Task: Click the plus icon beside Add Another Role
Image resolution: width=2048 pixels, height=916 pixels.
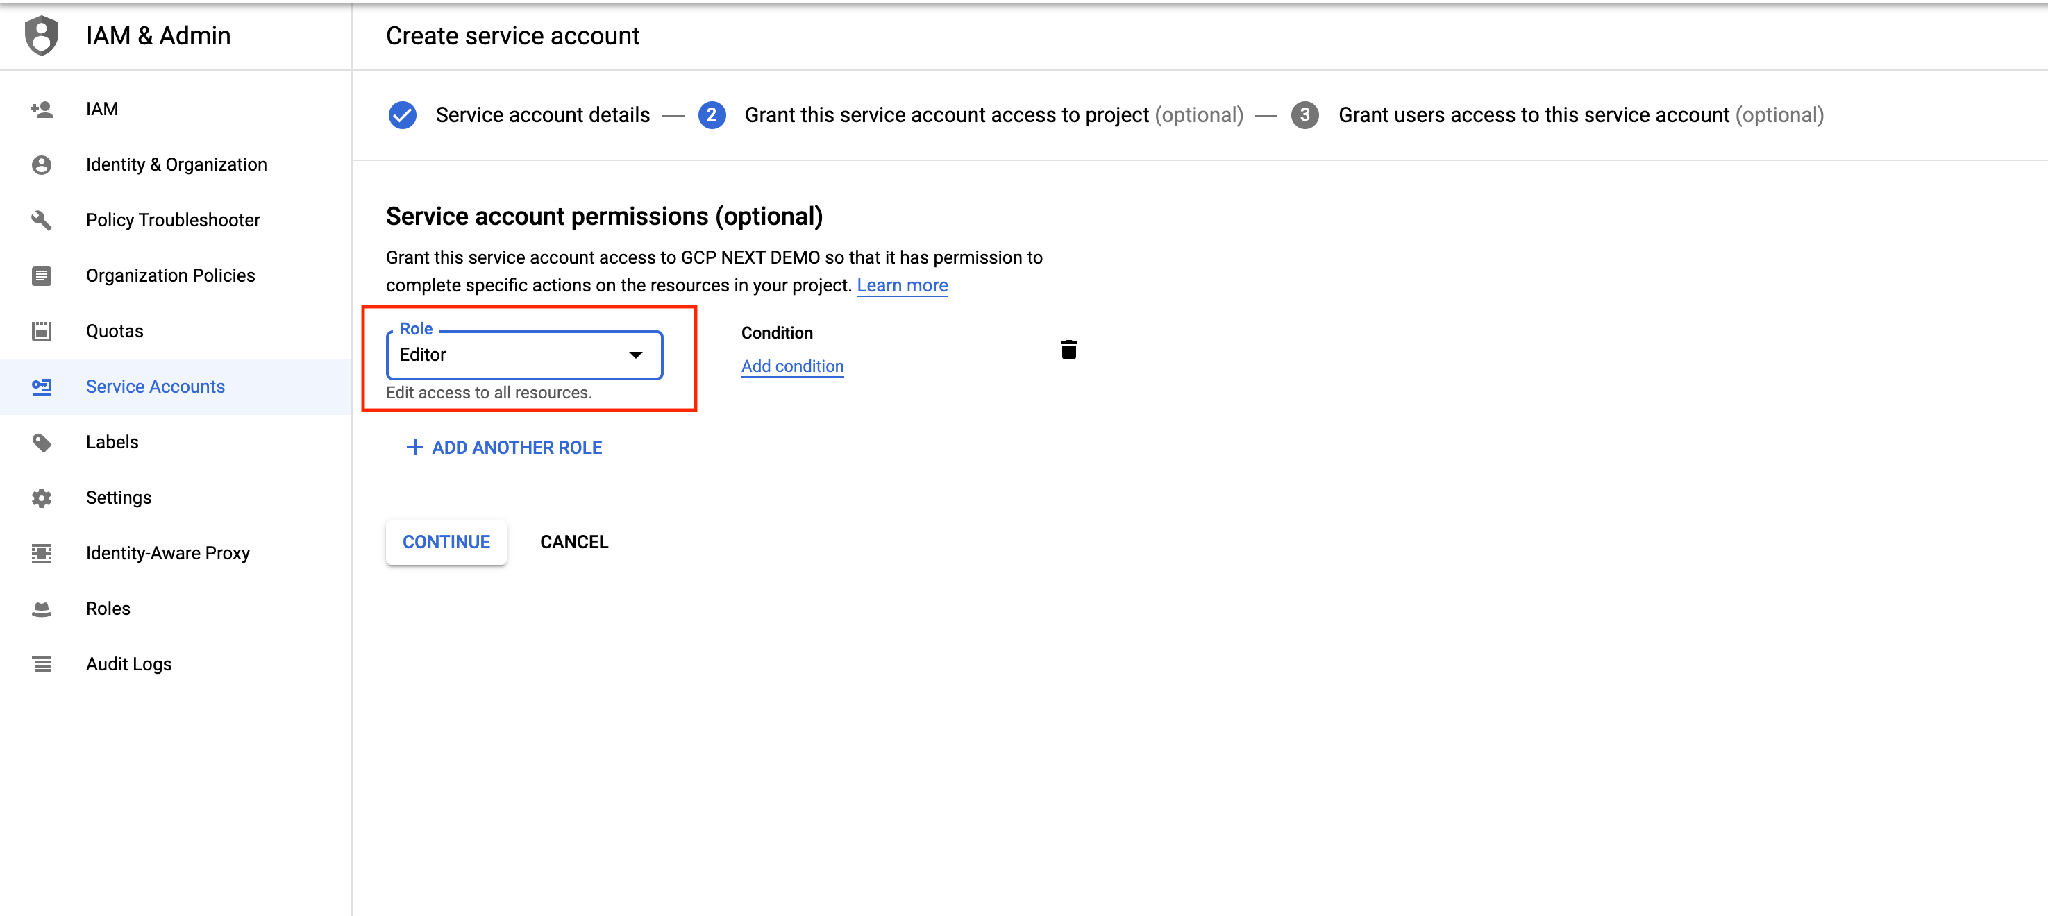Action: click(x=414, y=448)
